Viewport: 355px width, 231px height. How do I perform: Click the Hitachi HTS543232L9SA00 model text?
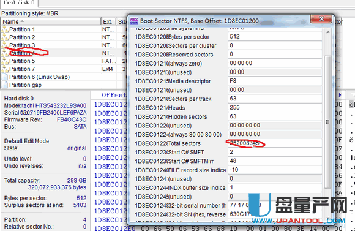[51, 105]
